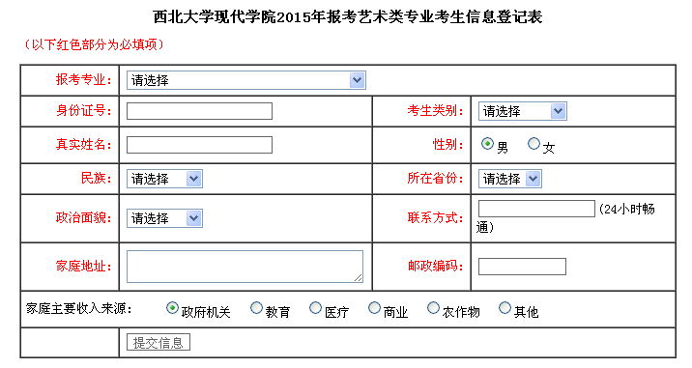Choose 其他 as income source
This screenshot has height=368, width=692.
pos(505,307)
